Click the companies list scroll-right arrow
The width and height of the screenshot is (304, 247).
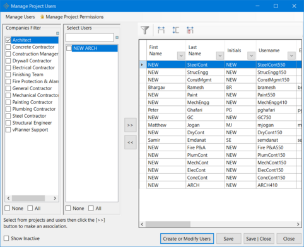click(55, 198)
